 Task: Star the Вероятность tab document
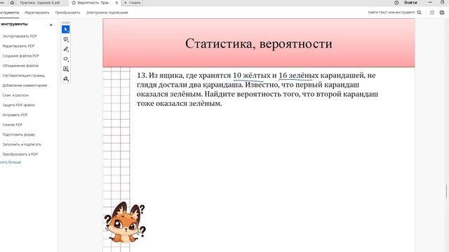point(74,3)
